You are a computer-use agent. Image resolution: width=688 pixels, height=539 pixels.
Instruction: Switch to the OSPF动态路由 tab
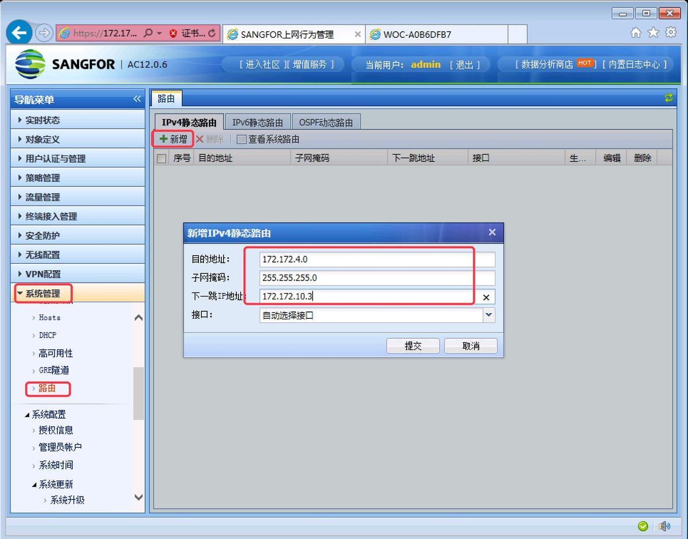(326, 122)
